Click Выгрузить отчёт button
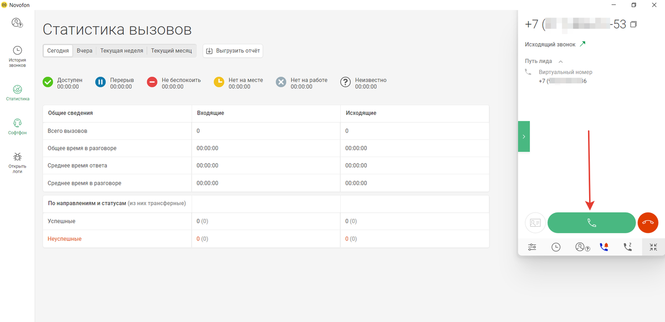 [x=233, y=51]
